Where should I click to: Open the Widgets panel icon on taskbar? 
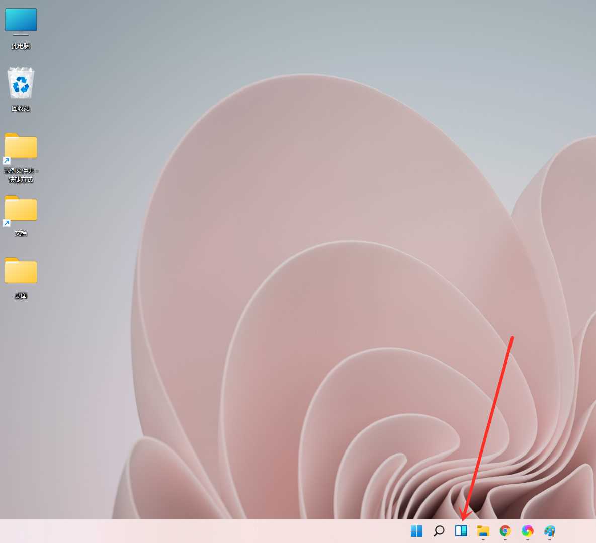pyautogui.click(x=461, y=531)
